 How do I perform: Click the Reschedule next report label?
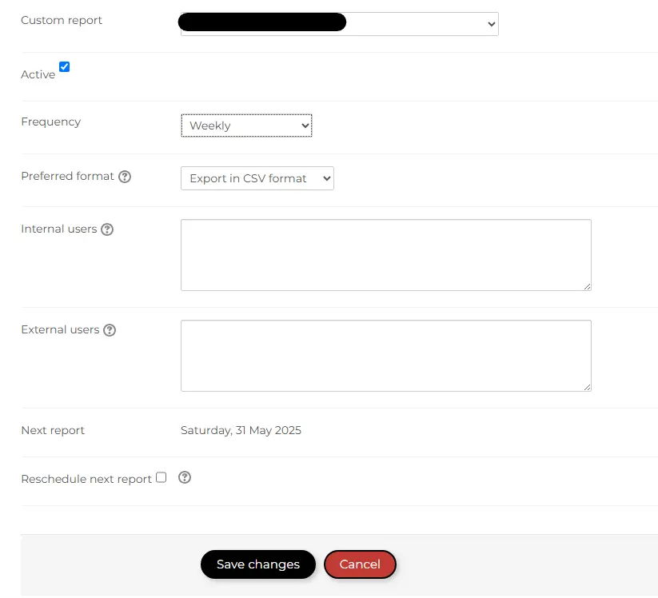click(86, 479)
